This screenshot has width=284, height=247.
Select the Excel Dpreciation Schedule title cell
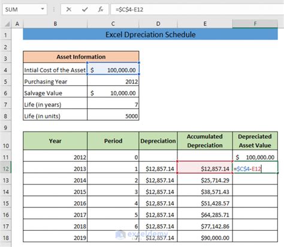click(x=150, y=34)
